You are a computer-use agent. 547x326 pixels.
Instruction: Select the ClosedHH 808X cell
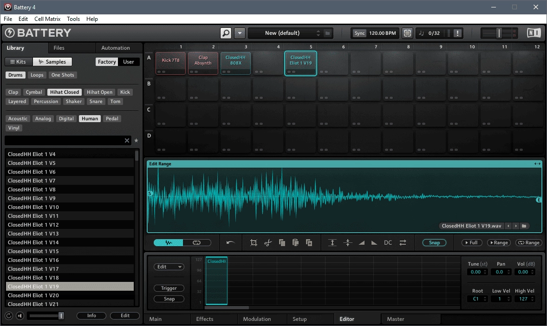click(235, 63)
